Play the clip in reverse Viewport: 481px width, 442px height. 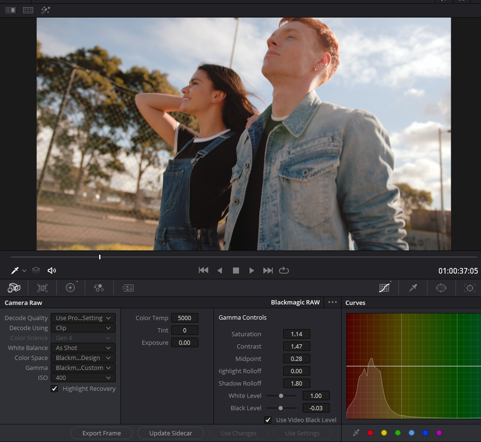219,270
